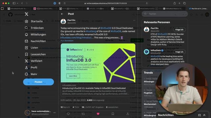Image resolution: width=211 pixels, height=118 pixels.
Task: Open haus-automatisierung account options dots
Action: tap(54, 113)
